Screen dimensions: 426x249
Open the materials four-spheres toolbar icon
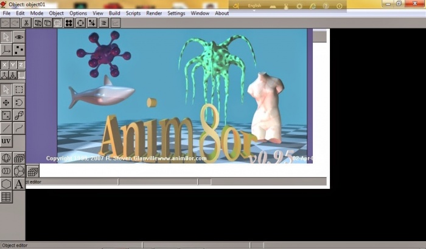click(x=69, y=23)
